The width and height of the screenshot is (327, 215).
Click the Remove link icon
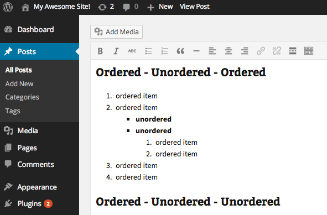click(277, 51)
